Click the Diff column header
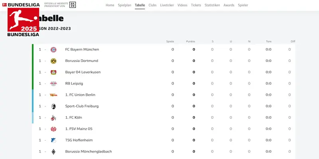The width and height of the screenshot is (319, 159). coord(293,42)
